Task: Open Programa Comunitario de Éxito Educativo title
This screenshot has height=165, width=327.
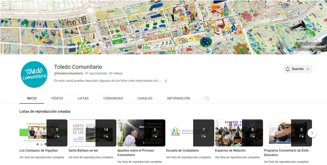Action: coord(286,153)
